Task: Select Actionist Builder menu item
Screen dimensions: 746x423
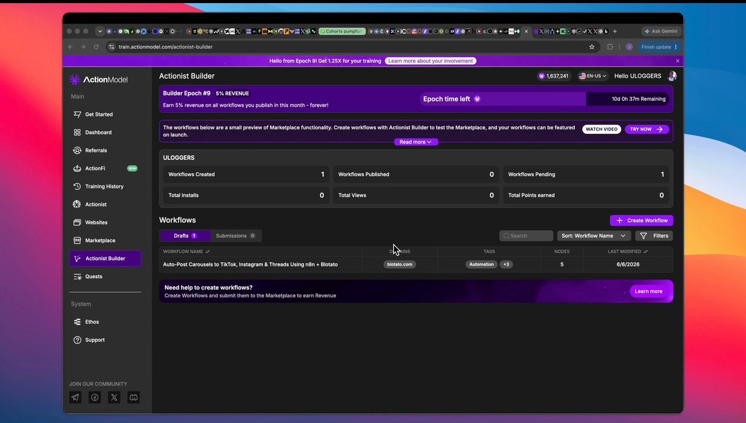Action: click(x=105, y=258)
